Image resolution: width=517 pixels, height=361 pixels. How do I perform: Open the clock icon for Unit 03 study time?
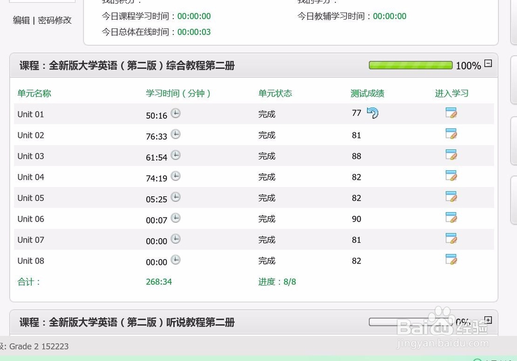pyautogui.click(x=175, y=155)
